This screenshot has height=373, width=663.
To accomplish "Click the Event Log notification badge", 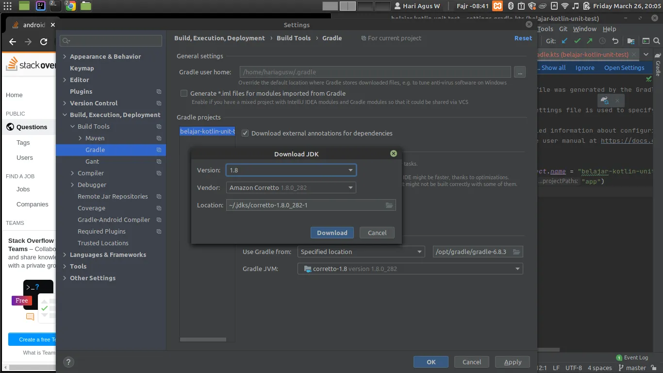I will click(619, 357).
